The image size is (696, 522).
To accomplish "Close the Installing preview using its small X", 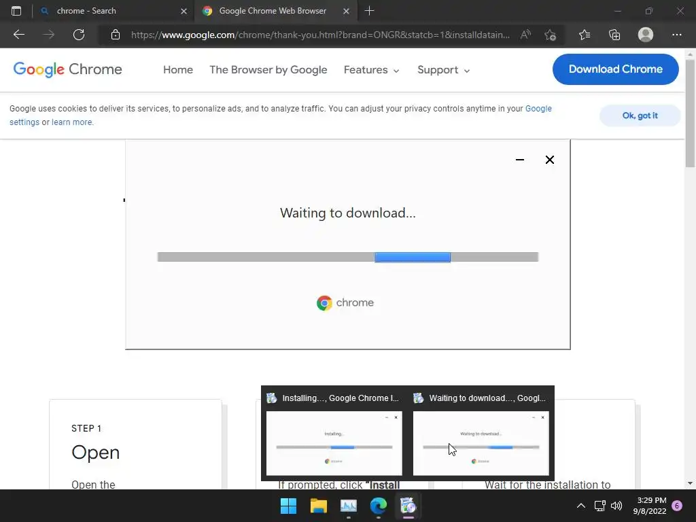I will tap(396, 417).
